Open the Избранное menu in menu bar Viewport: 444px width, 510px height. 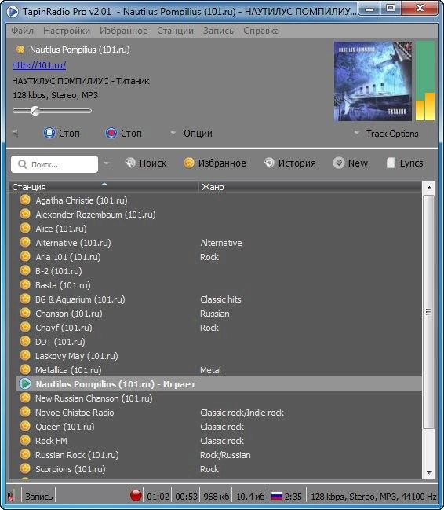tap(123, 31)
